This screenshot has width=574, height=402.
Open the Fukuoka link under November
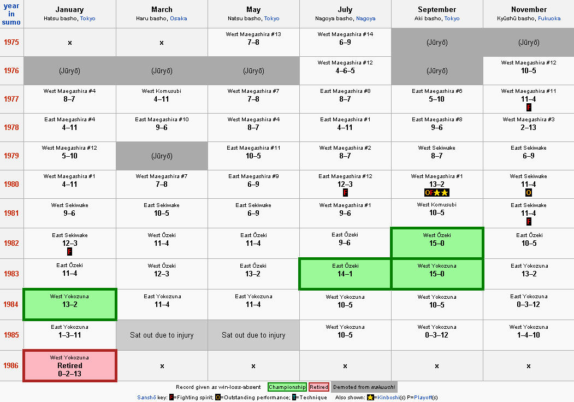(549, 19)
